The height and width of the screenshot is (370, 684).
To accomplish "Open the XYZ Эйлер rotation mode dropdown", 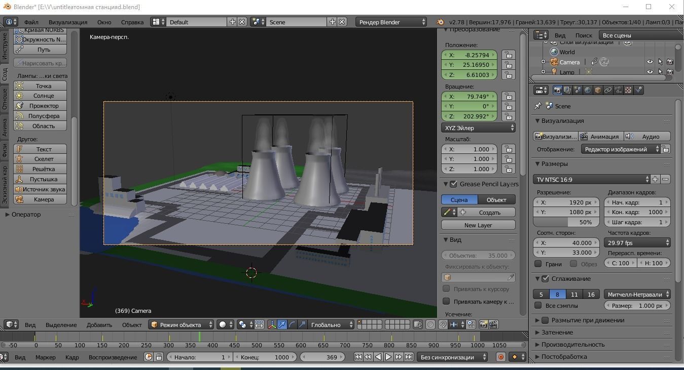I will [x=478, y=128].
